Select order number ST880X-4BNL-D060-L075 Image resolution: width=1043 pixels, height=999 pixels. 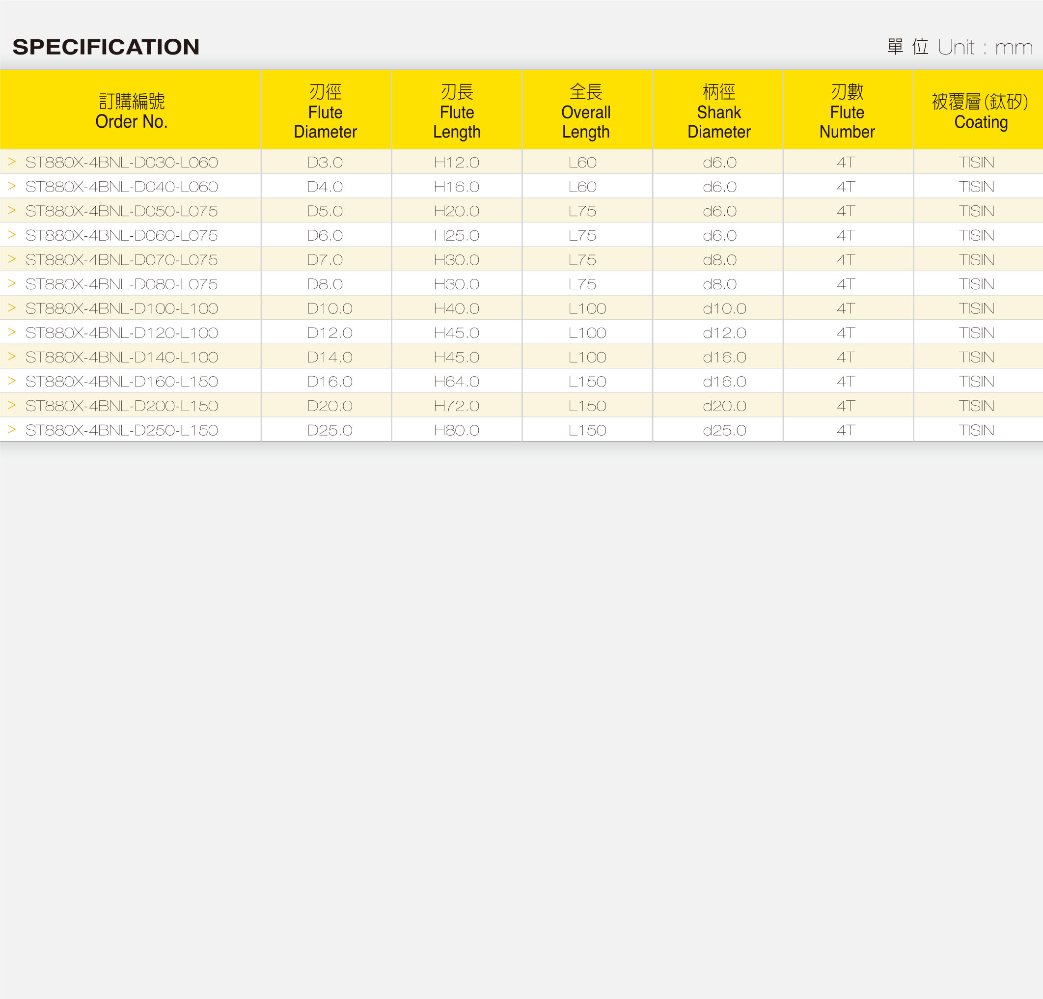122,235
